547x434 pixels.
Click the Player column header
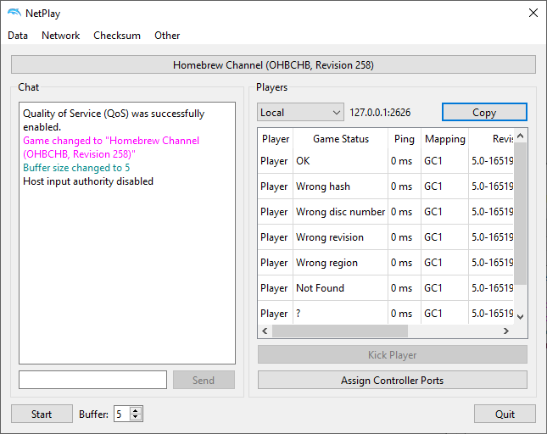[x=276, y=139]
